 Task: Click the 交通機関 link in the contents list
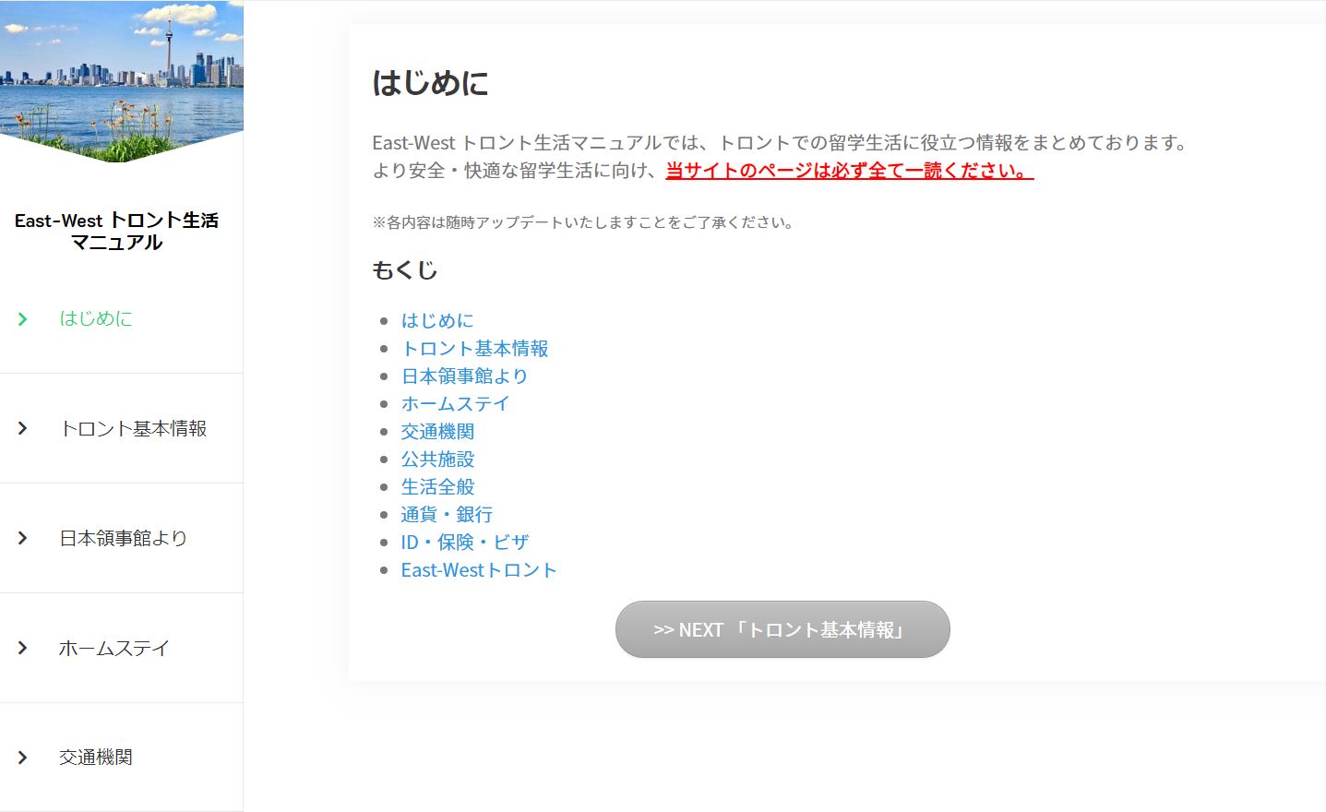click(437, 431)
